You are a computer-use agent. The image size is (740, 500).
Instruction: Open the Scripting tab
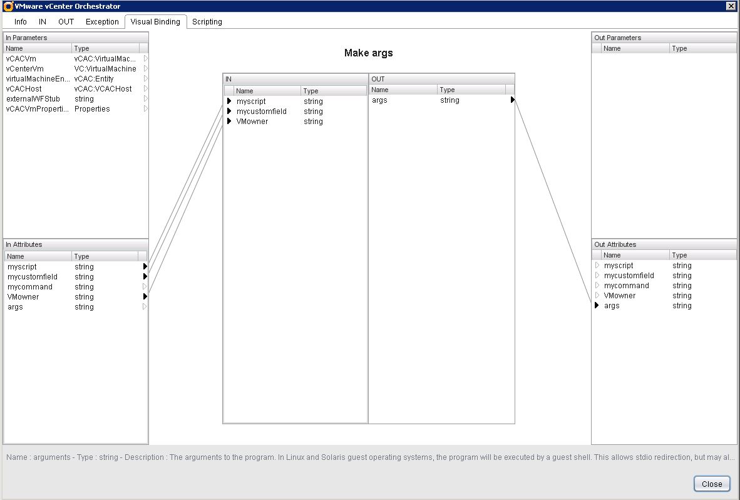point(207,22)
